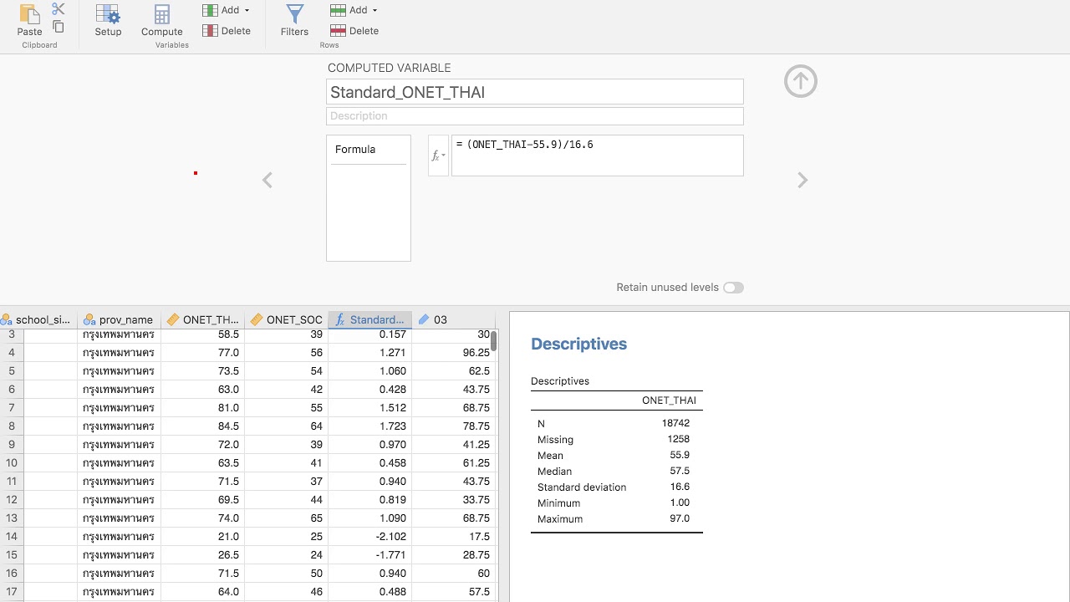Viewport: 1070px width, 602px height.
Task: Open the Compute variable tool
Action: (x=162, y=20)
